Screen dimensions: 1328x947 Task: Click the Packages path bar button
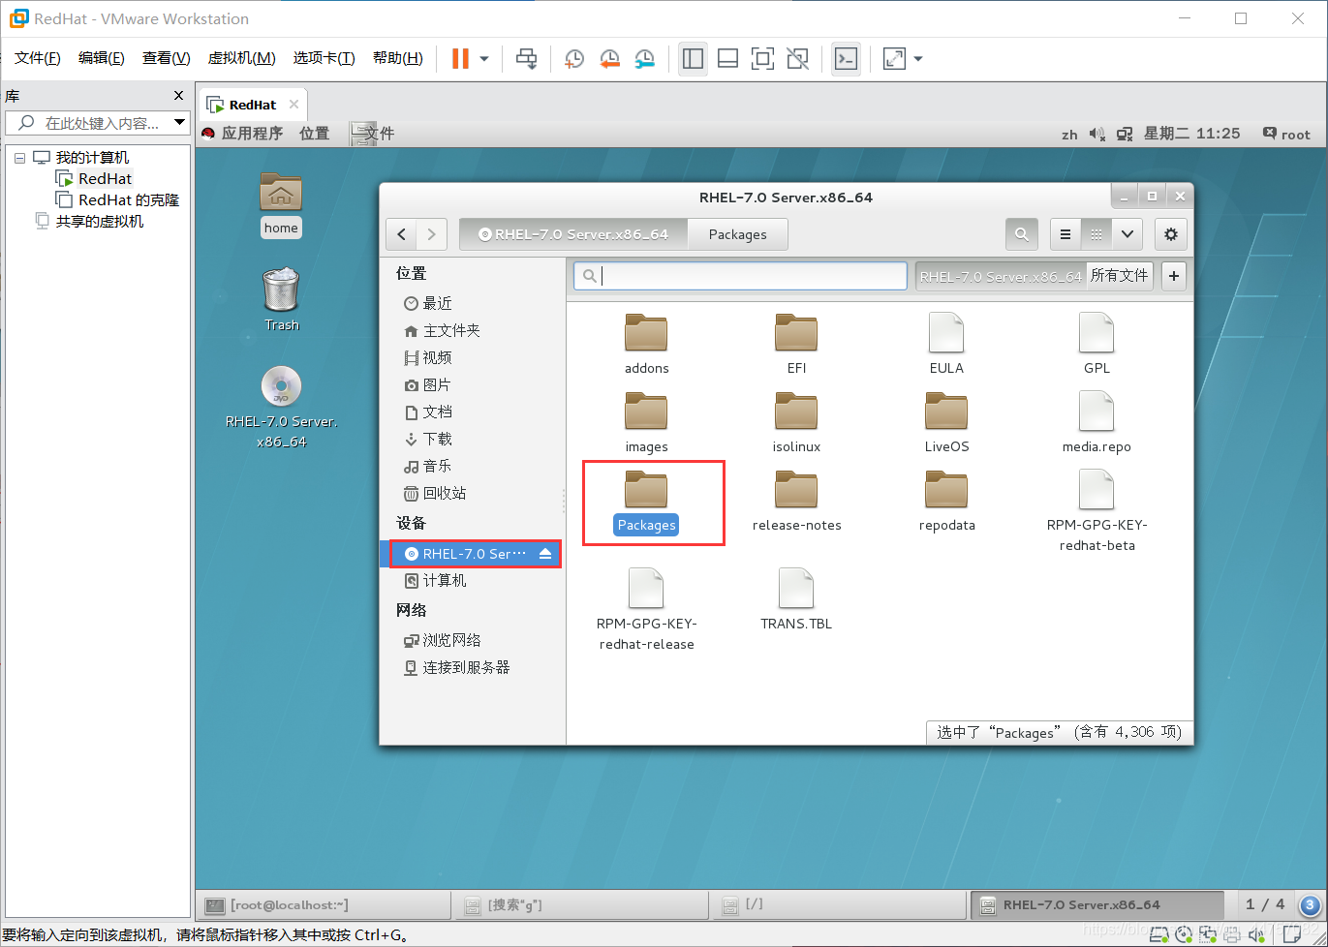click(x=737, y=234)
